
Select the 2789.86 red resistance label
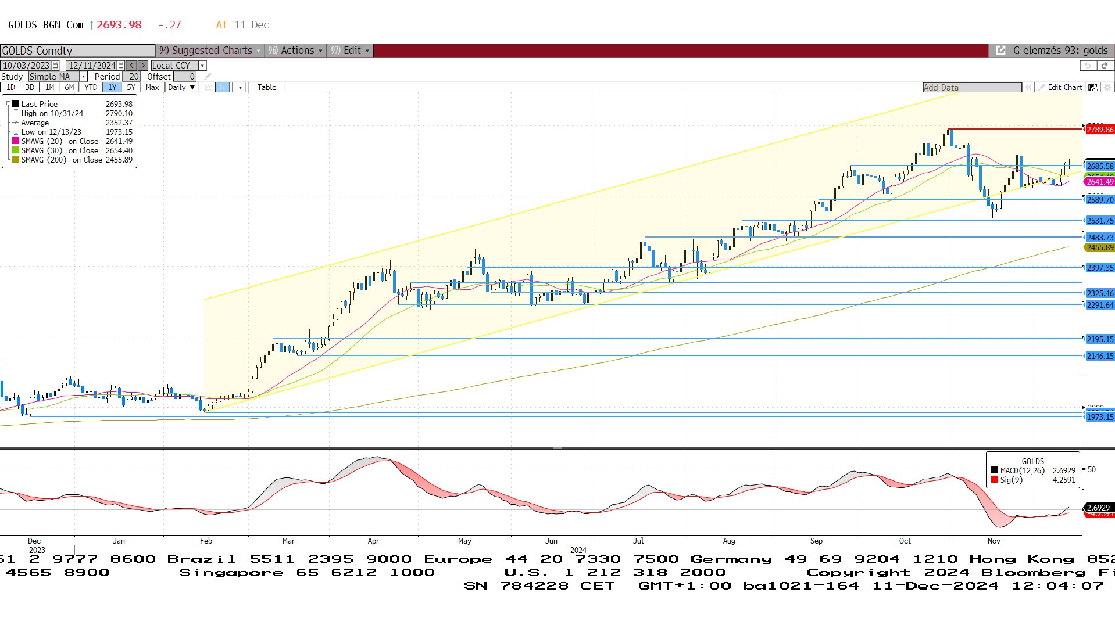(1099, 130)
